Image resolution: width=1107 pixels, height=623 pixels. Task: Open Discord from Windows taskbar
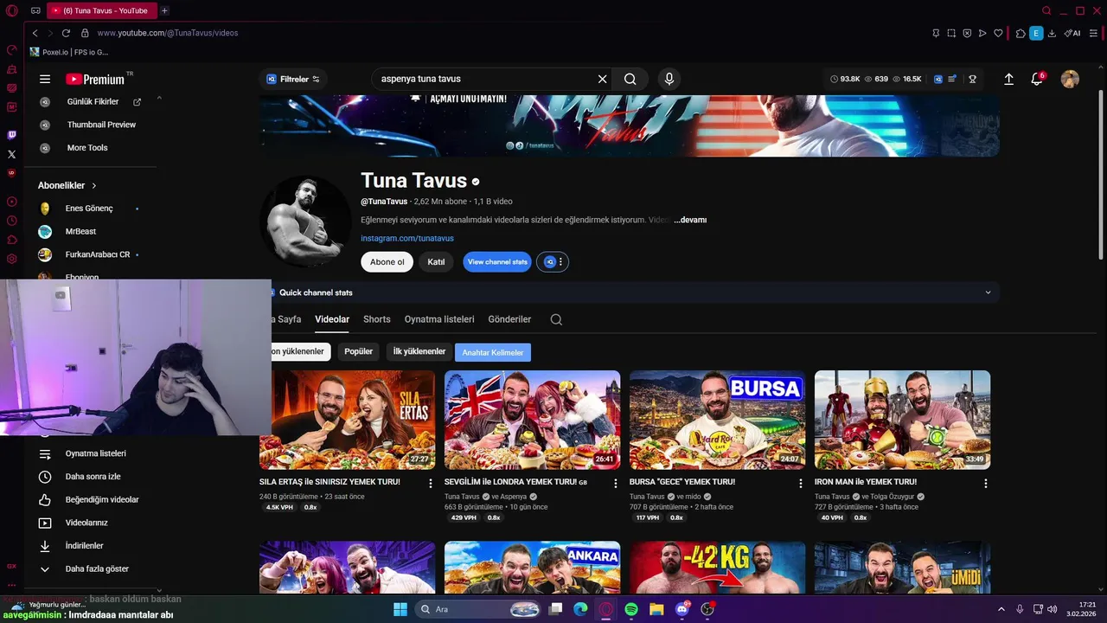[682, 609]
